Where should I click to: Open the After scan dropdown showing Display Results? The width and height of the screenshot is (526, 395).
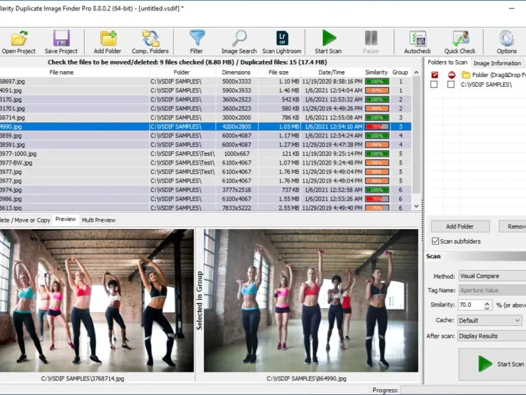coord(492,336)
